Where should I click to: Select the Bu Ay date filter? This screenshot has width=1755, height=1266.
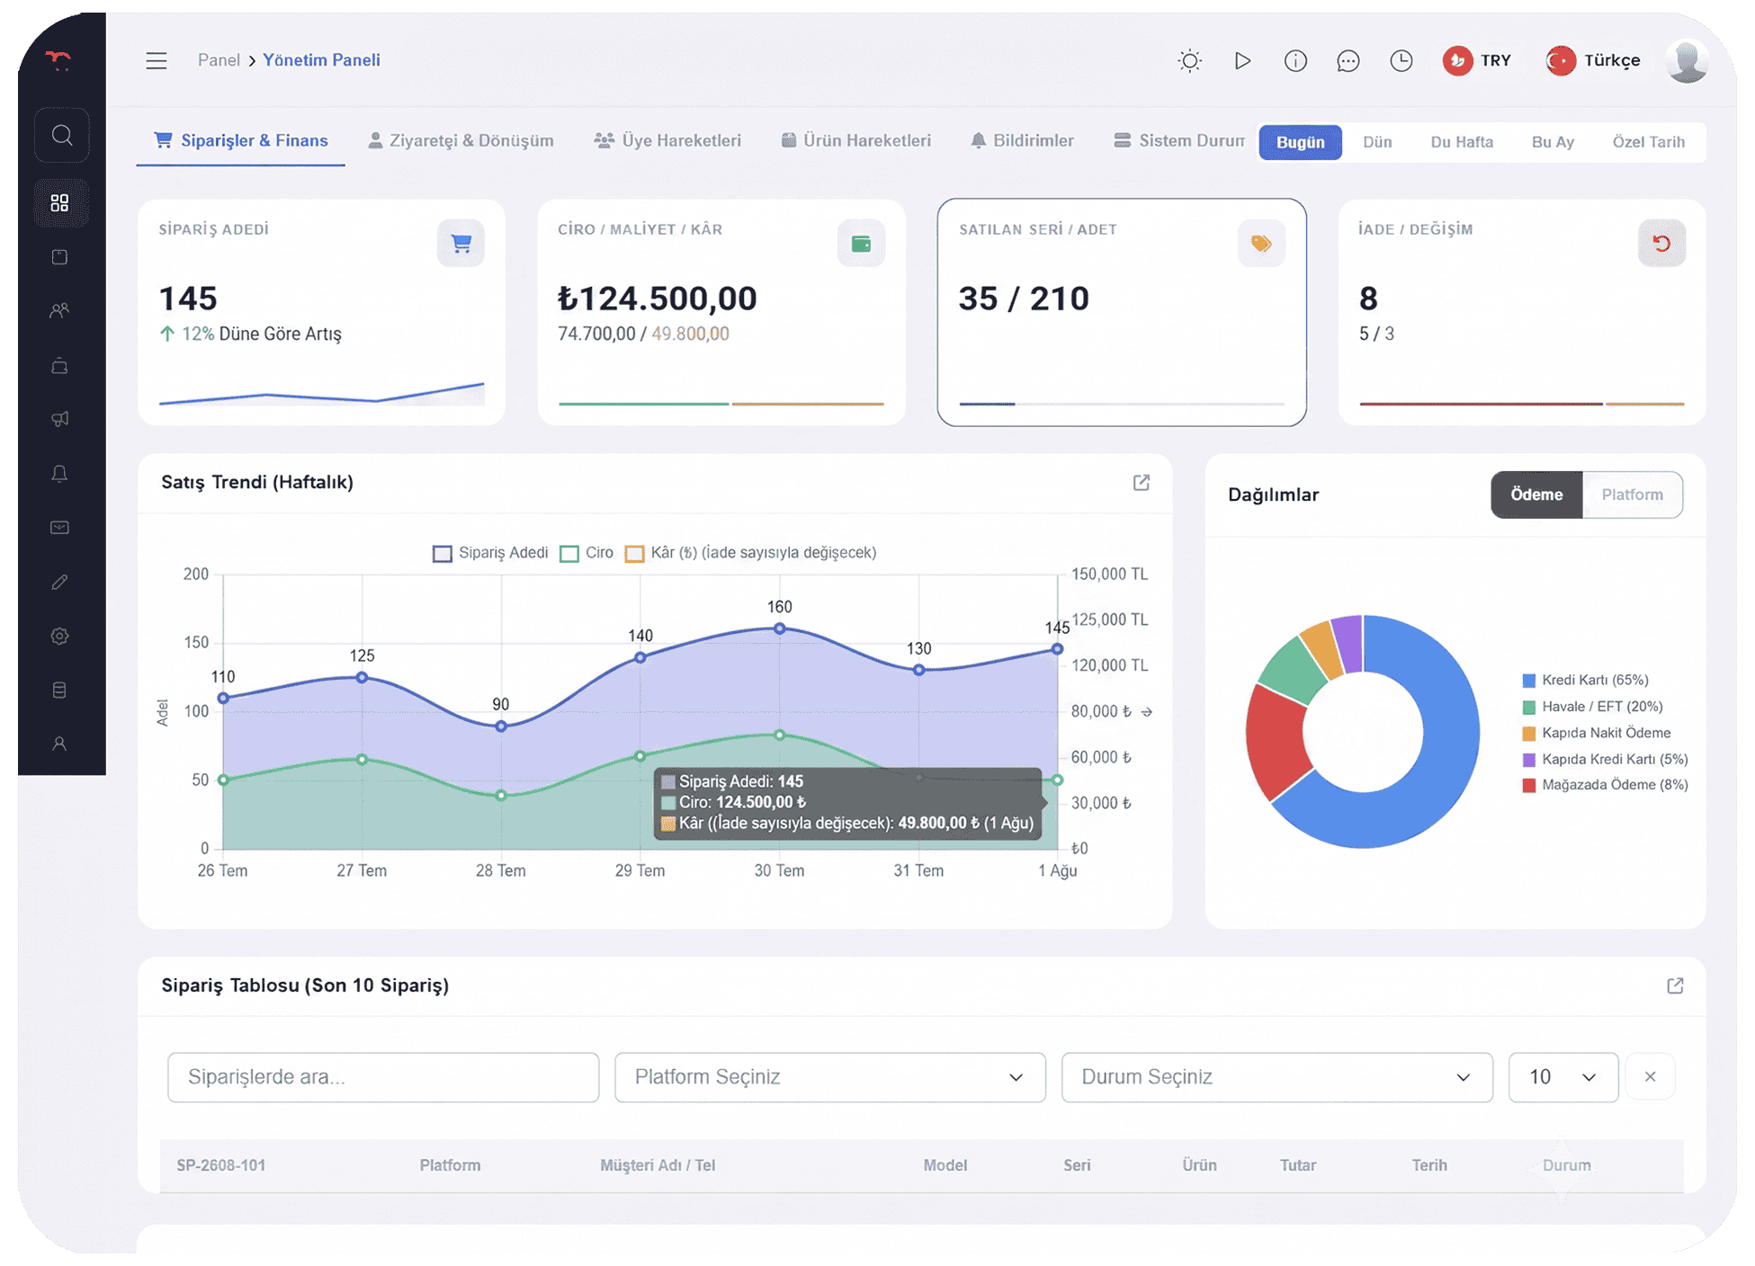(x=1553, y=142)
